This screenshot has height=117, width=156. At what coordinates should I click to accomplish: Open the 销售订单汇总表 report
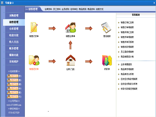click(127, 23)
